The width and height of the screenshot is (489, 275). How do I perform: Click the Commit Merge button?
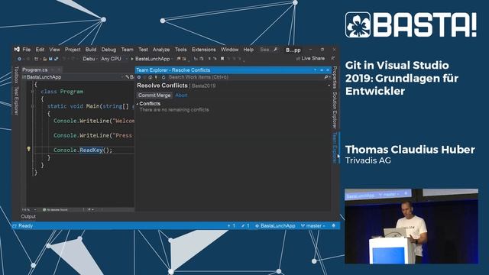(154, 95)
